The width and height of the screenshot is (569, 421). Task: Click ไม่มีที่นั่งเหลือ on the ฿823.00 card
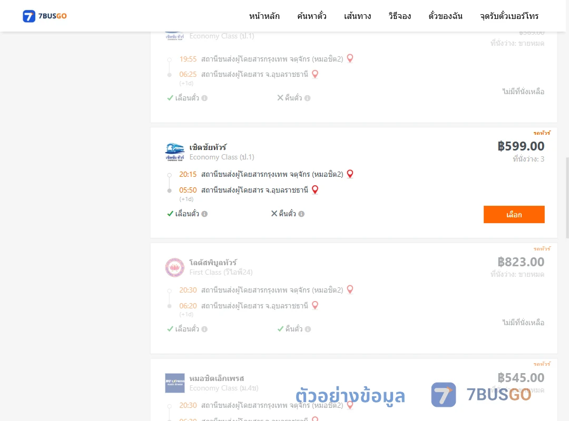tap(523, 323)
